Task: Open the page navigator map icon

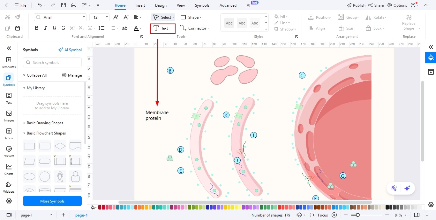Action: coord(417,215)
